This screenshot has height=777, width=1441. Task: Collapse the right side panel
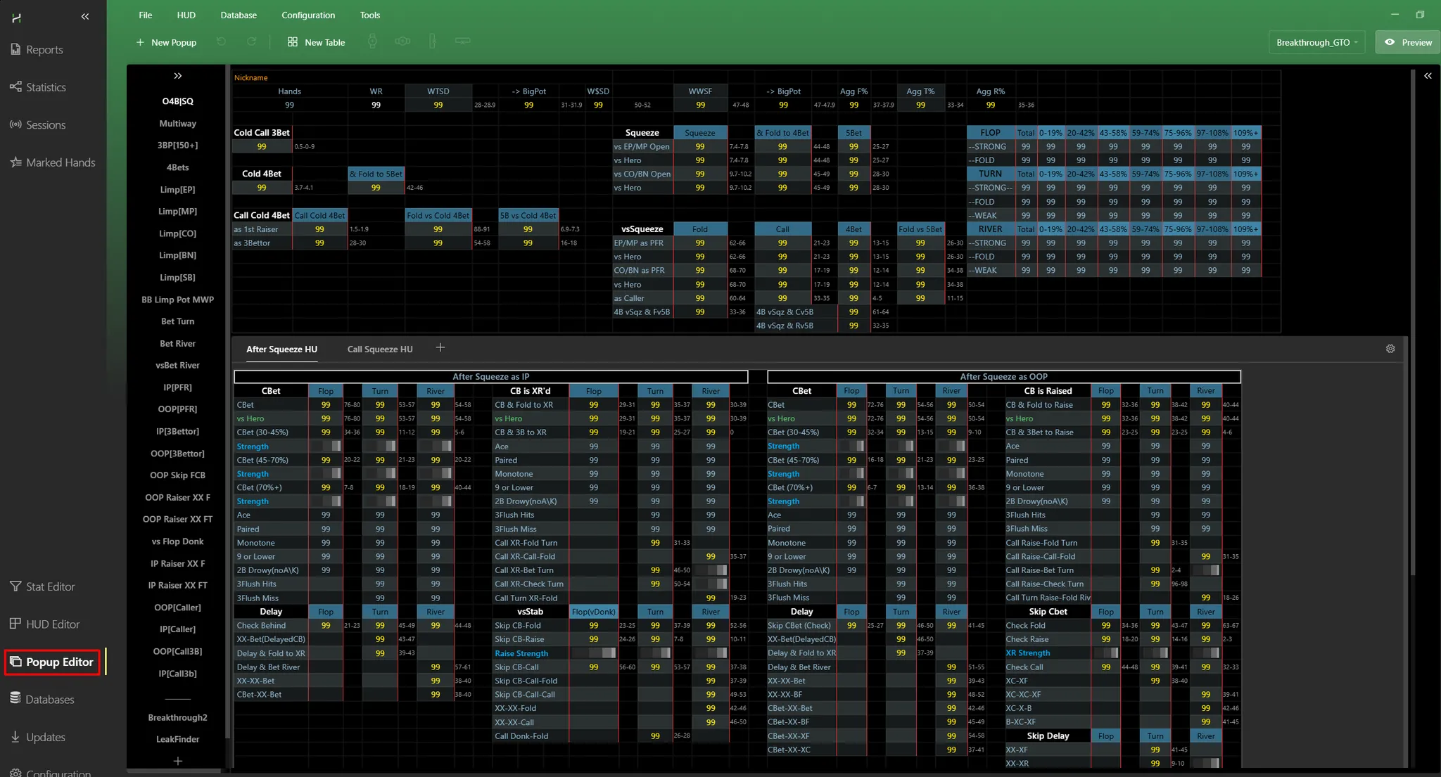[x=1428, y=76]
